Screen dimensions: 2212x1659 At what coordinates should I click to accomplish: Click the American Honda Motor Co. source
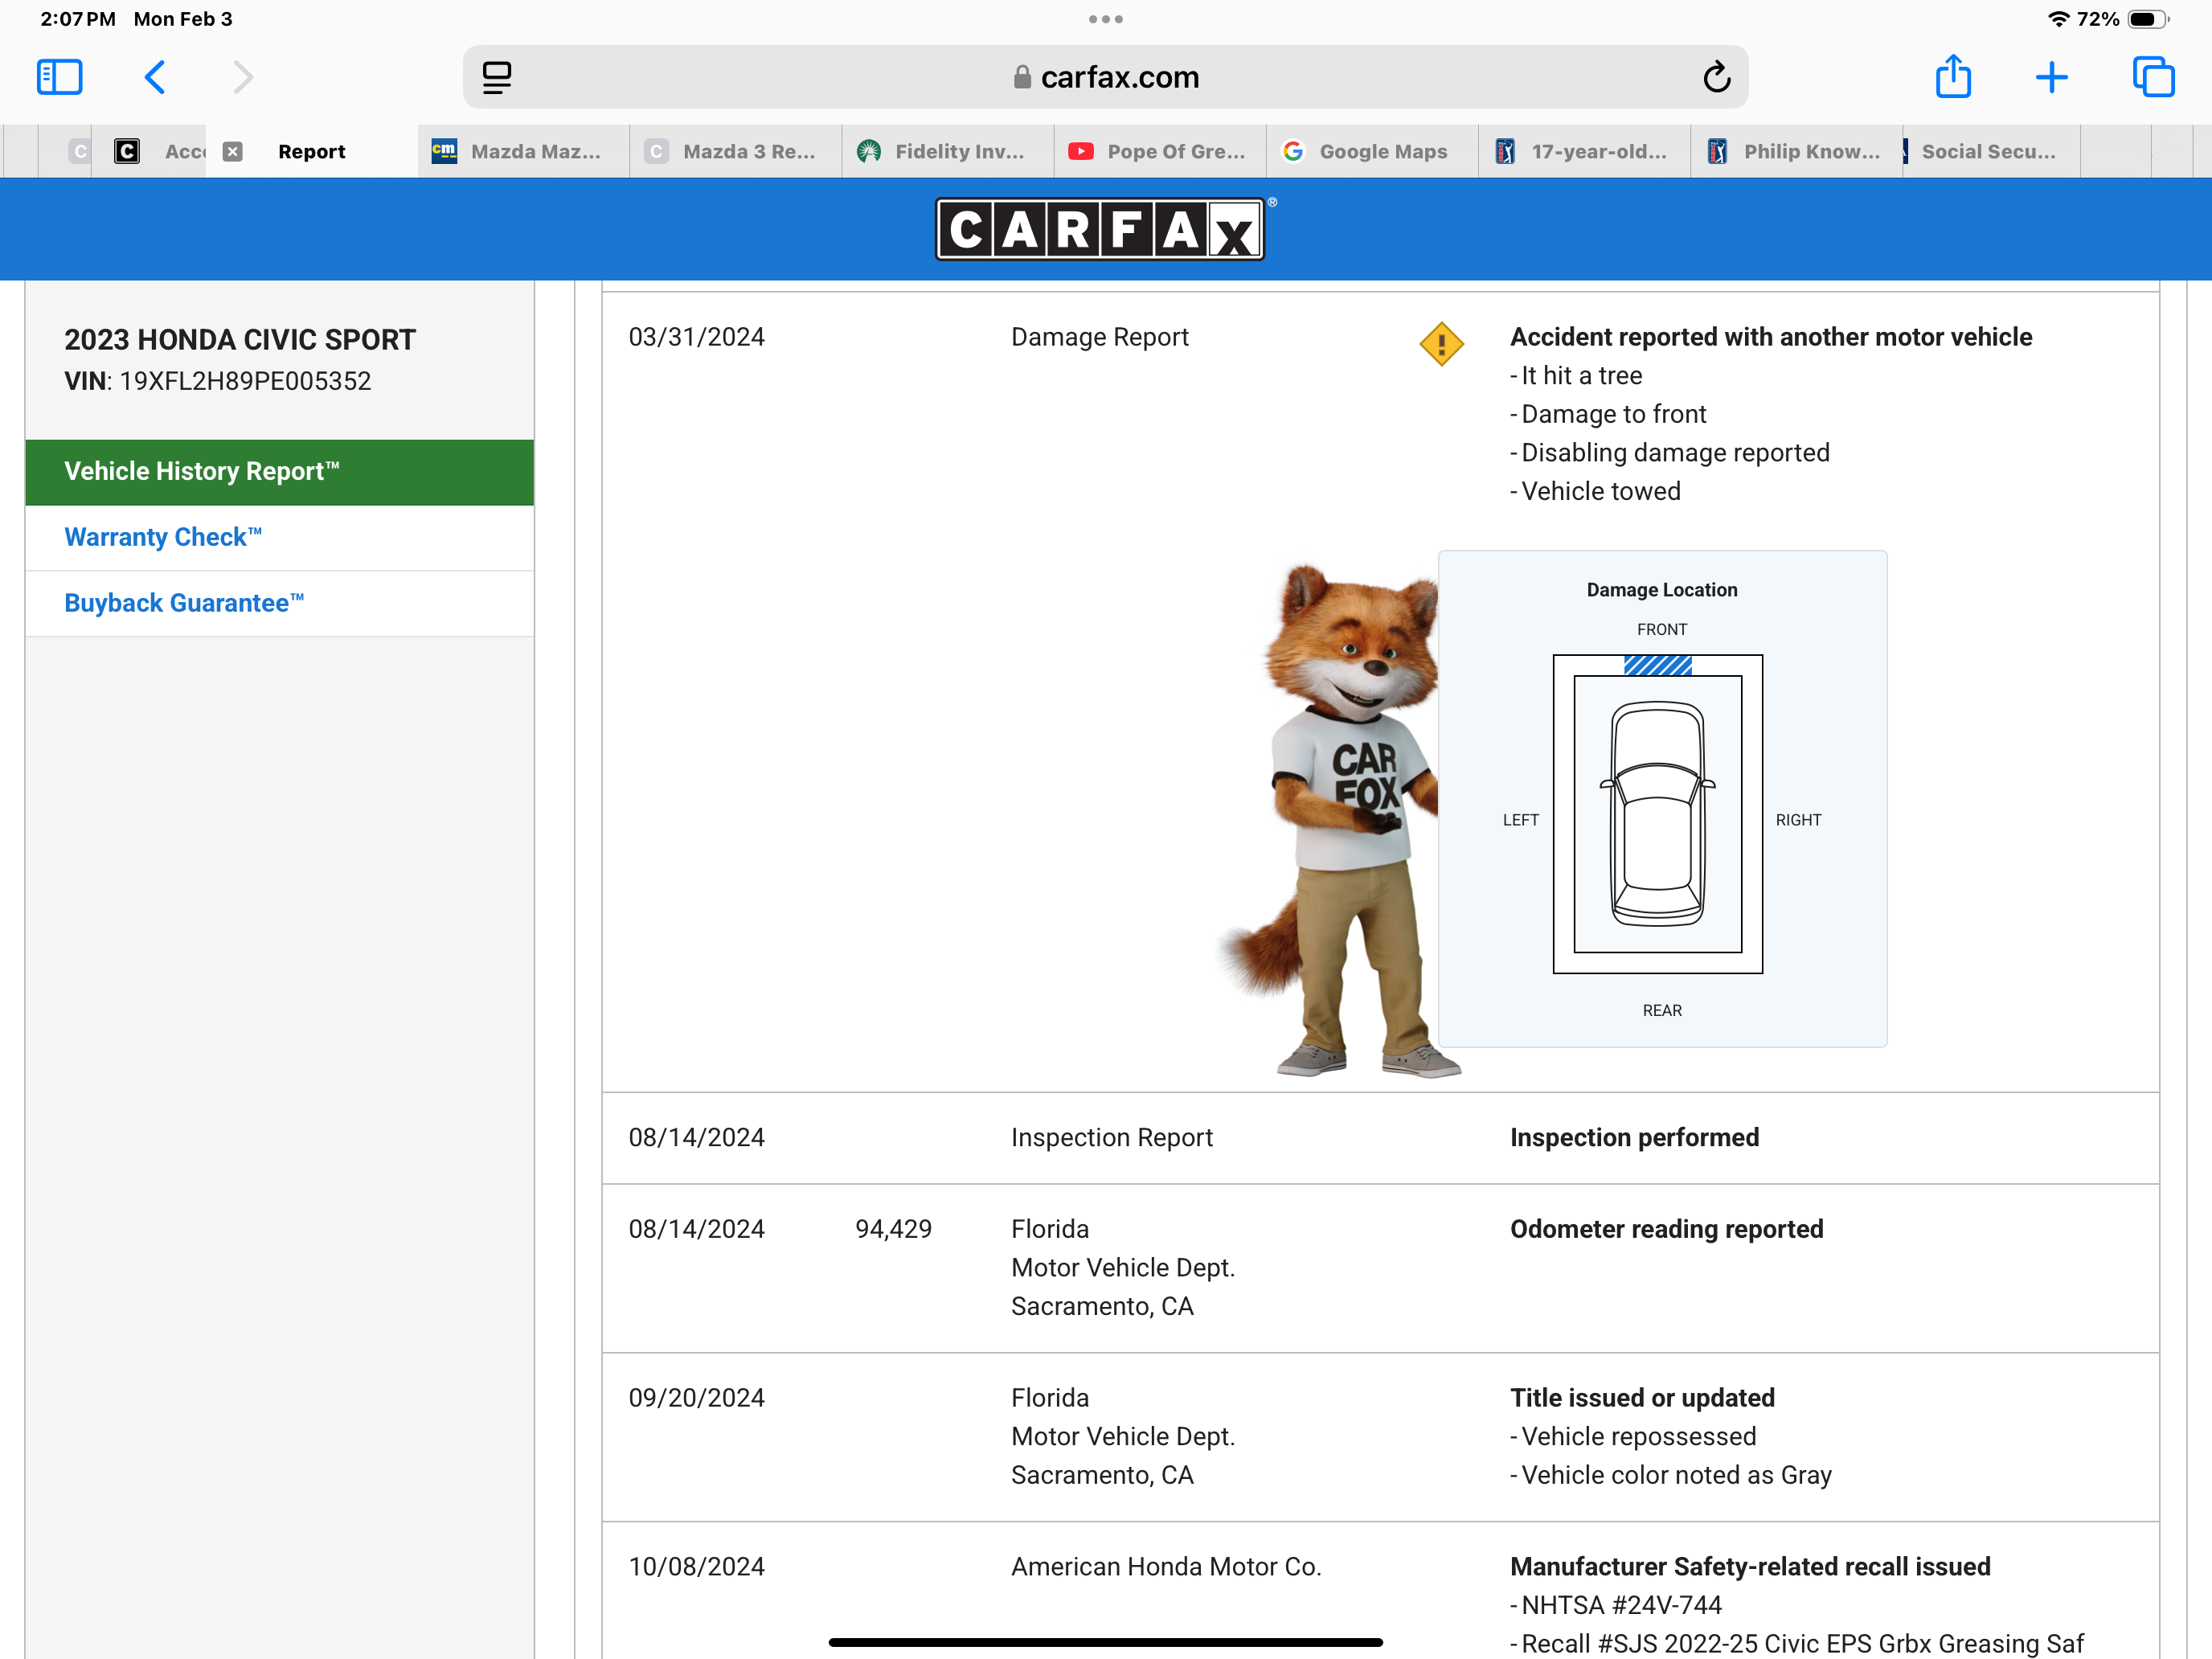coord(1166,1567)
